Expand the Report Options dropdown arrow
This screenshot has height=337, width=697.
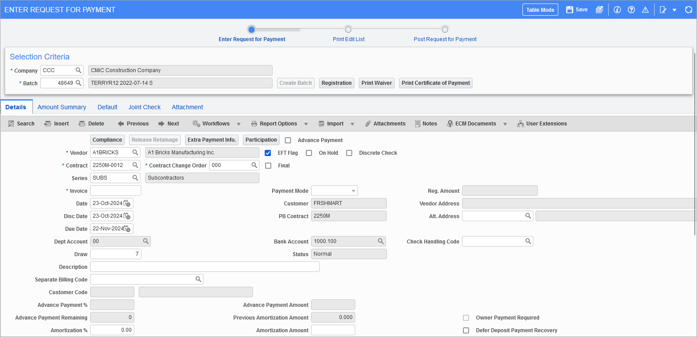pyautogui.click(x=306, y=124)
